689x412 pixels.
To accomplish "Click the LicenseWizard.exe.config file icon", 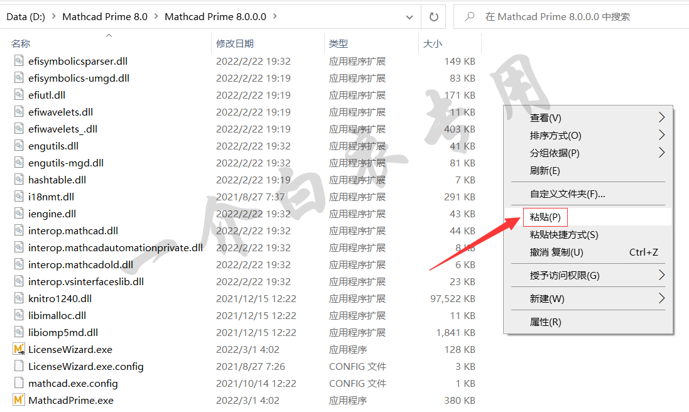I will pos(19,366).
